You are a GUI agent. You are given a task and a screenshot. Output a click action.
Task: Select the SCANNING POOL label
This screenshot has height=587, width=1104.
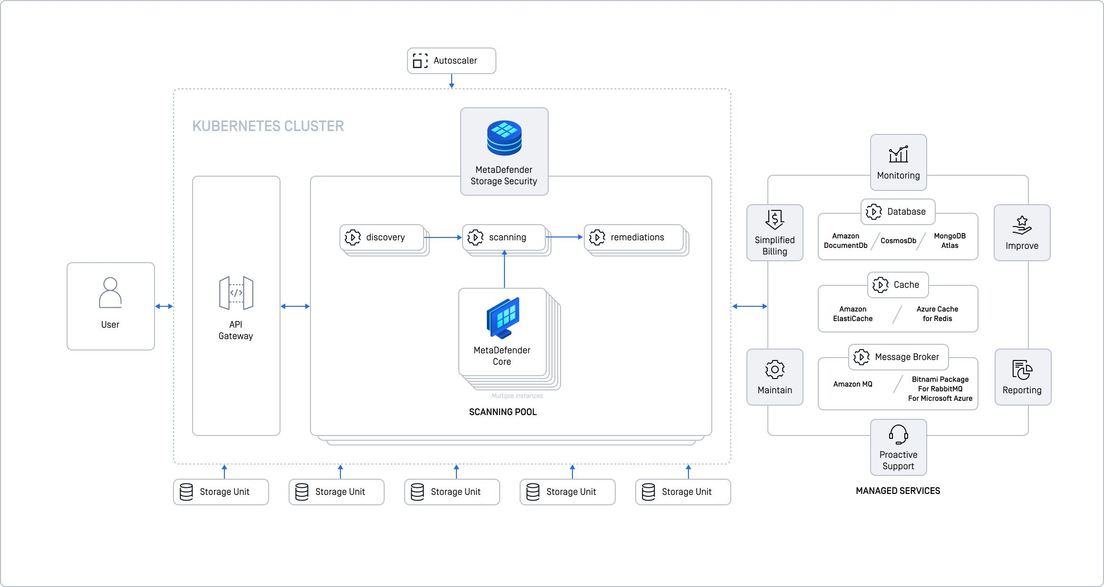click(x=503, y=412)
